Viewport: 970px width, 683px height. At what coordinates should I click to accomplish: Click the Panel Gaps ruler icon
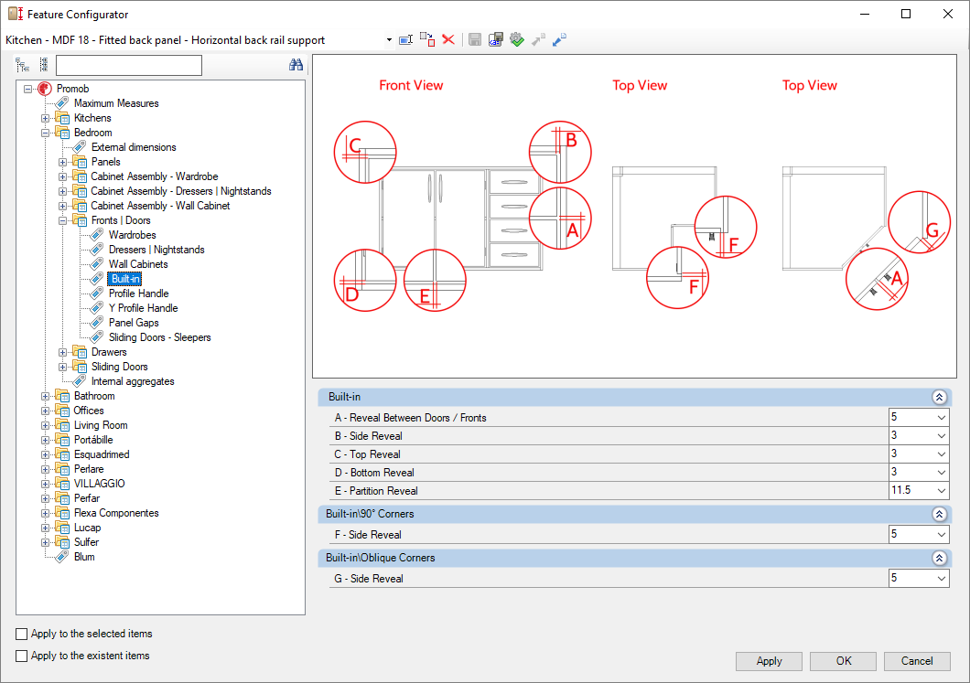[96, 323]
